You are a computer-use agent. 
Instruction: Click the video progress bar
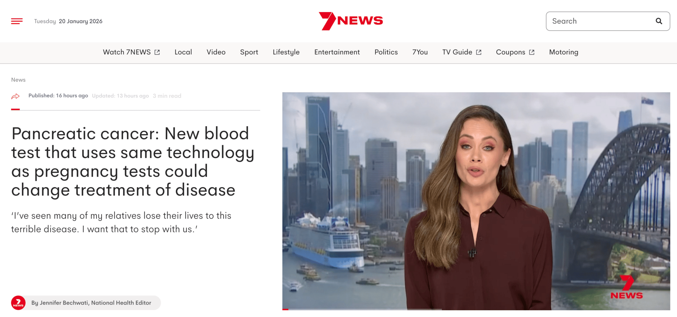[362, 309]
